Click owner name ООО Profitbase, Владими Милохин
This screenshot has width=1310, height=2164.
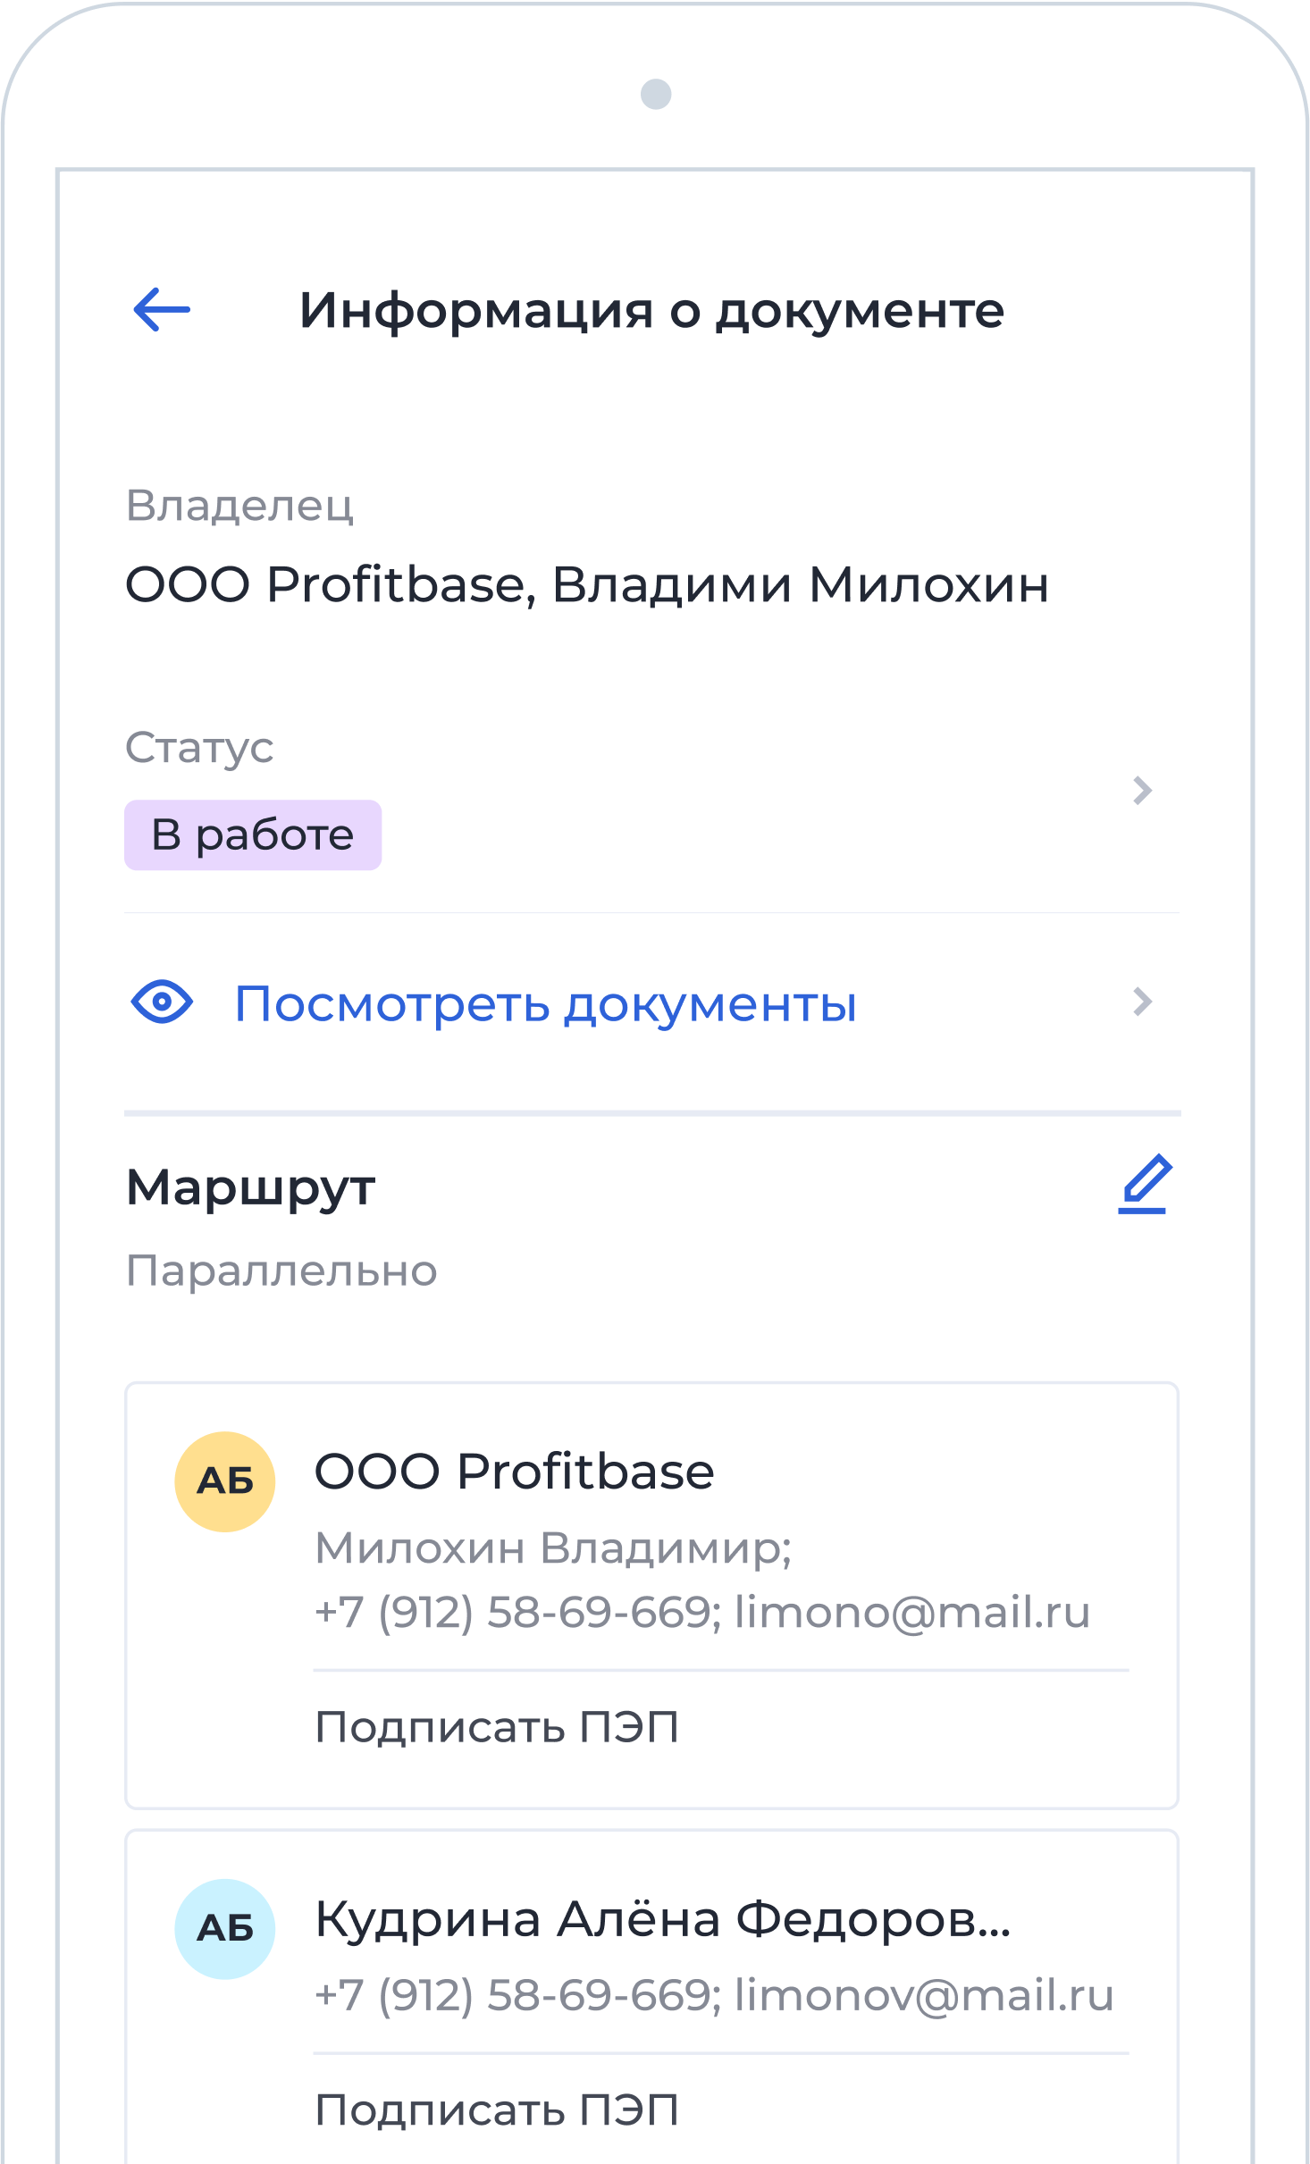[x=586, y=585]
